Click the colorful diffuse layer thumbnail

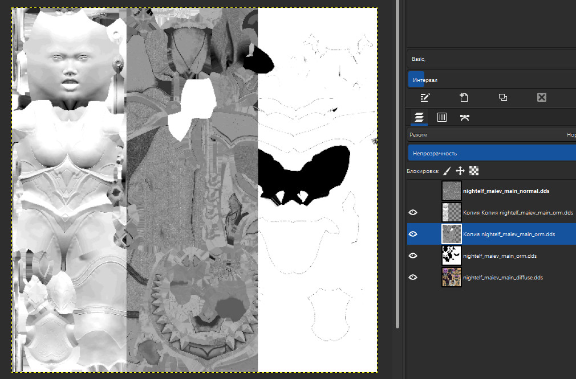[x=451, y=277]
